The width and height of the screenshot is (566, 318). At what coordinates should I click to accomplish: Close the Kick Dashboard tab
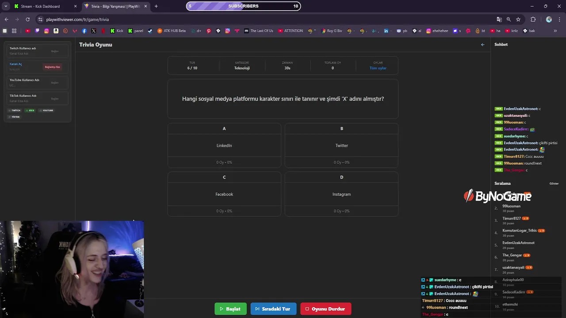[75, 6]
